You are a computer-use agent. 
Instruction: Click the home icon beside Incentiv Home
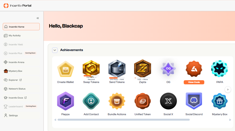pos(6,27)
